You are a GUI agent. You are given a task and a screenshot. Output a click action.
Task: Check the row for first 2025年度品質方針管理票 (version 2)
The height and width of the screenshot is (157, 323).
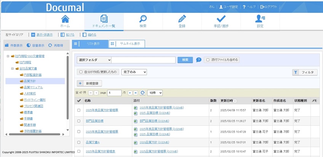click(79, 110)
